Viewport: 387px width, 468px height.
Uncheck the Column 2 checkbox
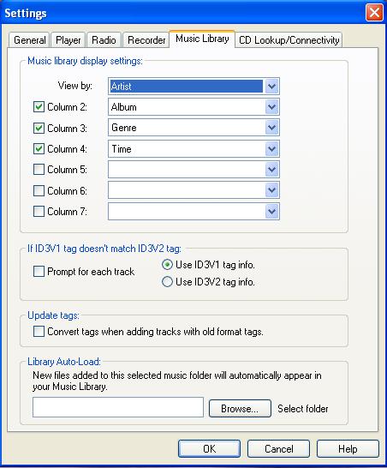click(x=39, y=107)
